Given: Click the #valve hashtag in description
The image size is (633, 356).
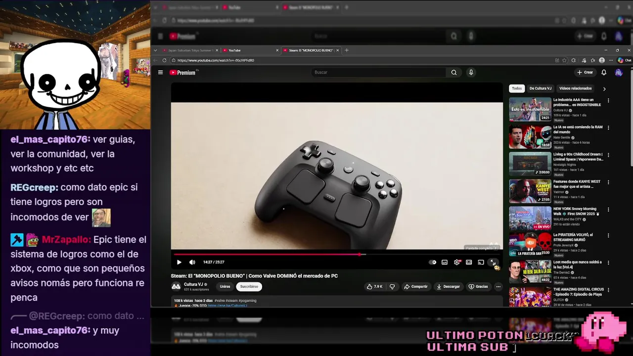Looking at the screenshot, I should tap(219, 301).
